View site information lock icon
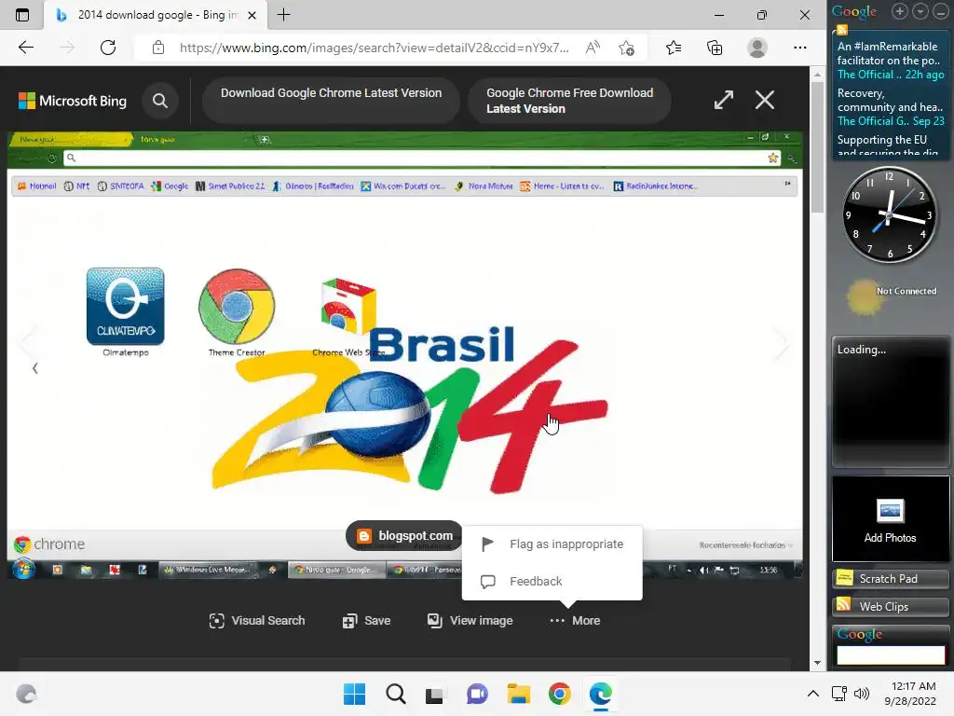Screen dimensions: 954x716 coord(158,48)
